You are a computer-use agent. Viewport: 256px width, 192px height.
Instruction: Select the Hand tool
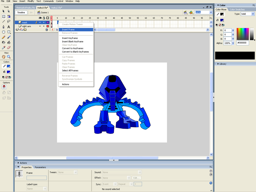point(4,57)
